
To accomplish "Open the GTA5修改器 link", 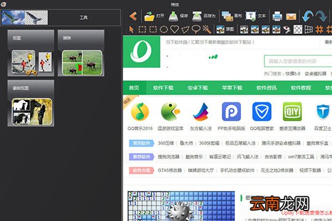I will 170,170.
